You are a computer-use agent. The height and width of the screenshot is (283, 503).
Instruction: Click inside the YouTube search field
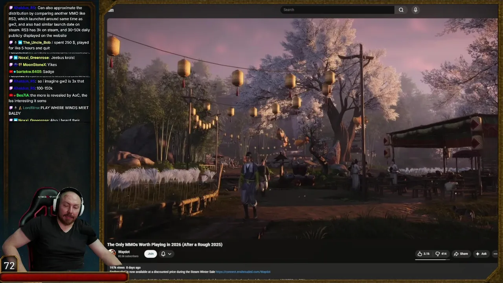tap(337, 10)
